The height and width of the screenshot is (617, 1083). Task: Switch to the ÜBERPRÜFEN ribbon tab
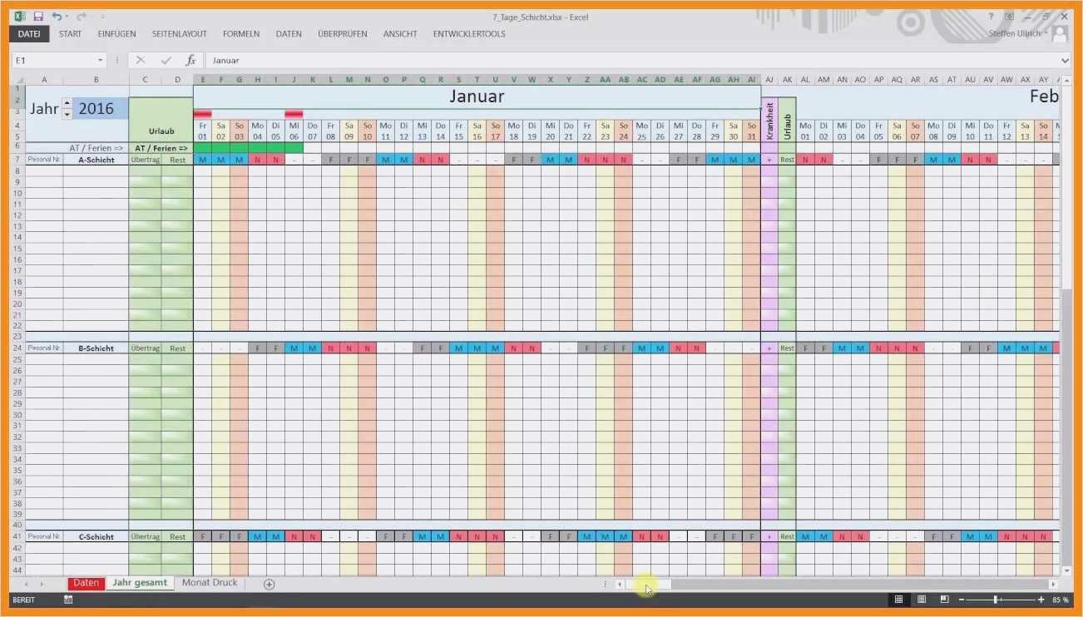pyautogui.click(x=343, y=34)
